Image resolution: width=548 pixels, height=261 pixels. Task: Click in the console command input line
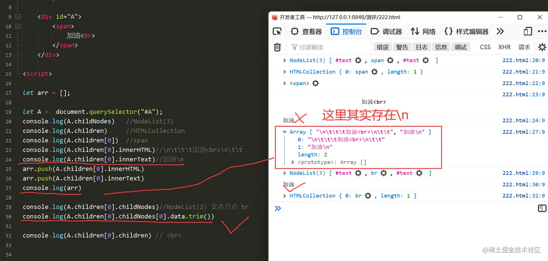click(410, 208)
